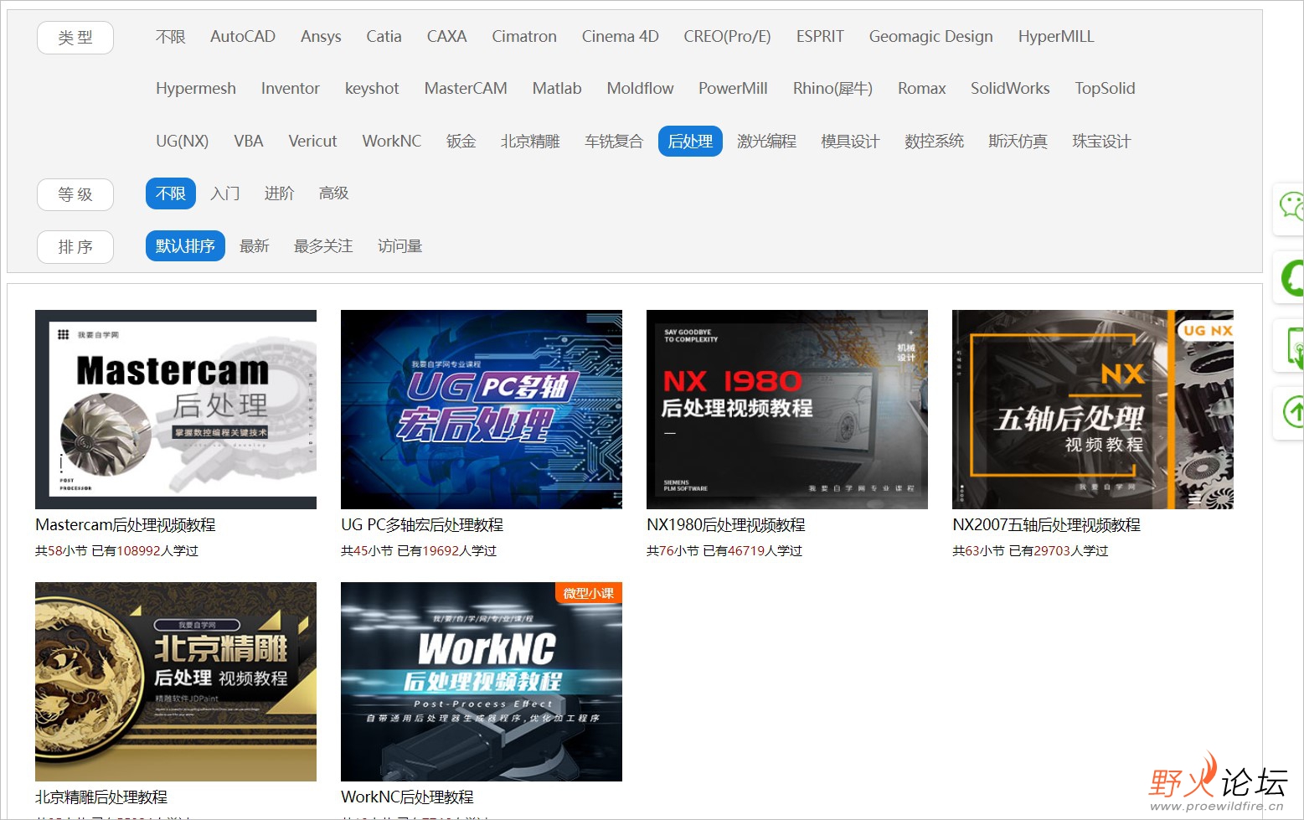Show Matlab courses
This screenshot has width=1304, height=820.
[x=557, y=89]
